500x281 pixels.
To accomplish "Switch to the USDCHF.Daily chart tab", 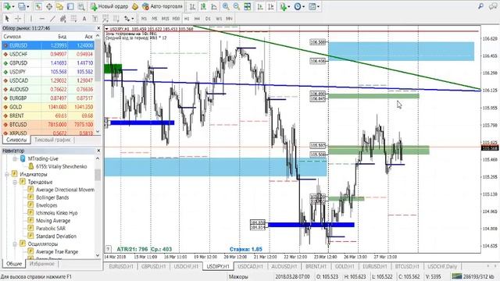I will (442, 266).
